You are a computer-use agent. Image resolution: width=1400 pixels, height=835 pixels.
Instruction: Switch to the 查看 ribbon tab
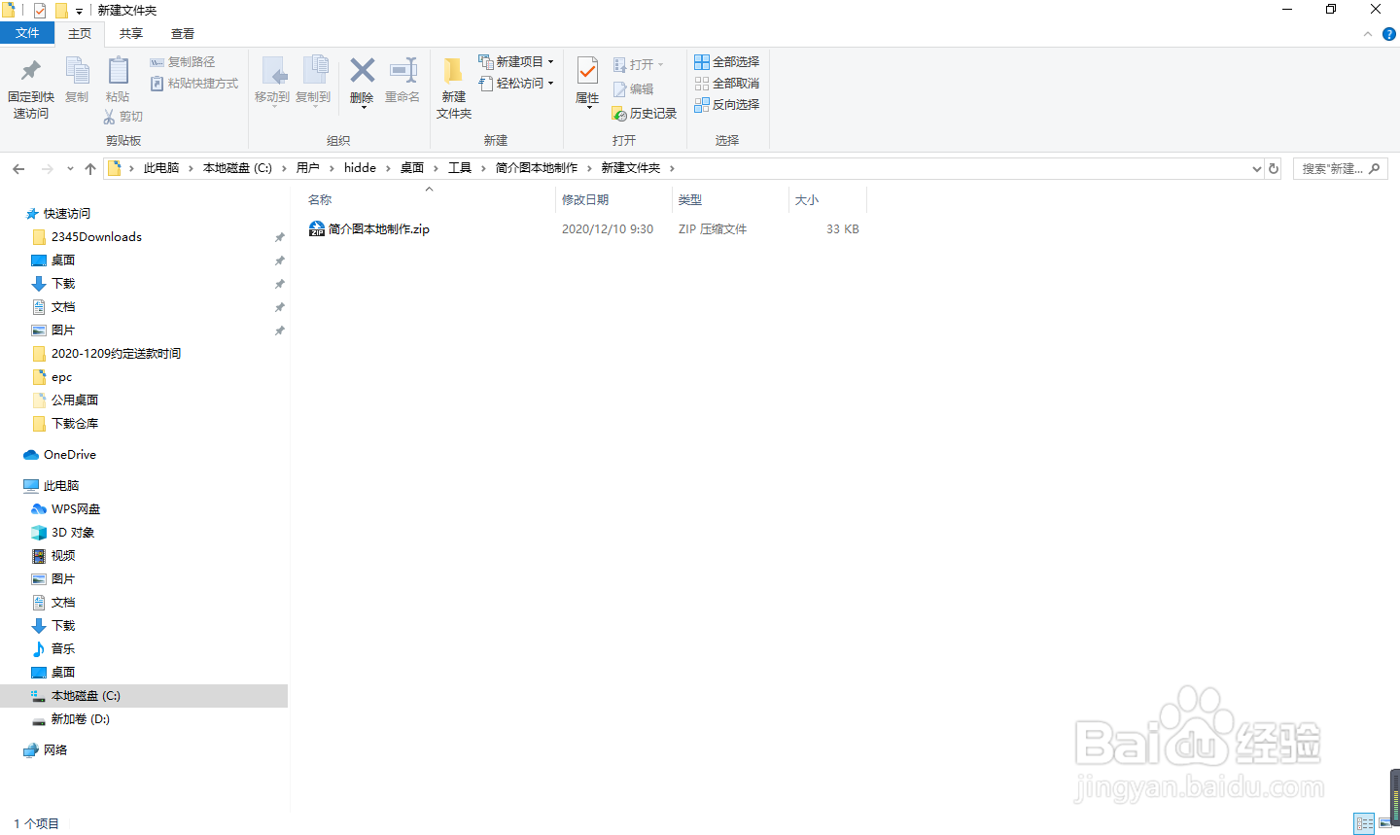click(x=183, y=32)
